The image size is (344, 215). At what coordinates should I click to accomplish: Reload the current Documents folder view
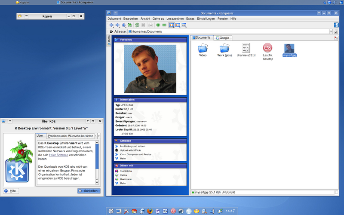pos(137,25)
